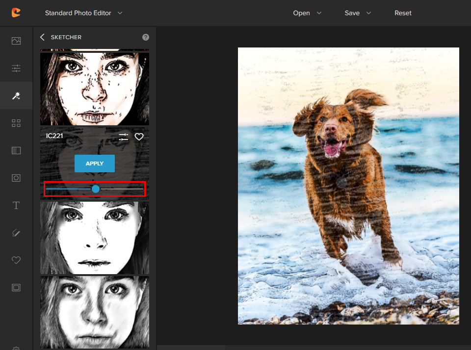Open the Overlays texture icon in sidebar
The height and width of the screenshot is (350, 471).
coord(16,151)
